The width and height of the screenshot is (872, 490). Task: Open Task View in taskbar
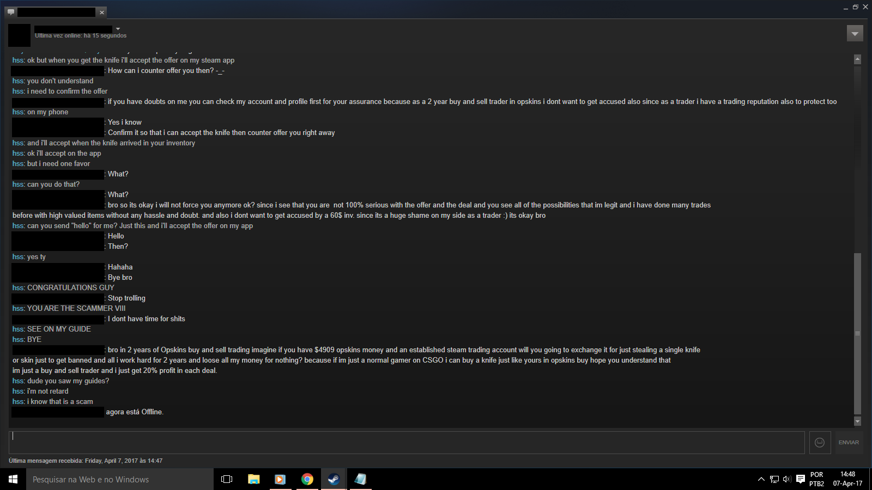tap(227, 479)
